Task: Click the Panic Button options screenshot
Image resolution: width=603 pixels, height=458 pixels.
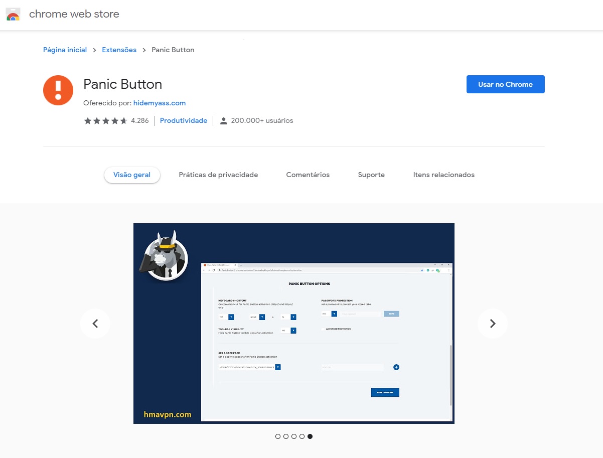Action: [294, 324]
